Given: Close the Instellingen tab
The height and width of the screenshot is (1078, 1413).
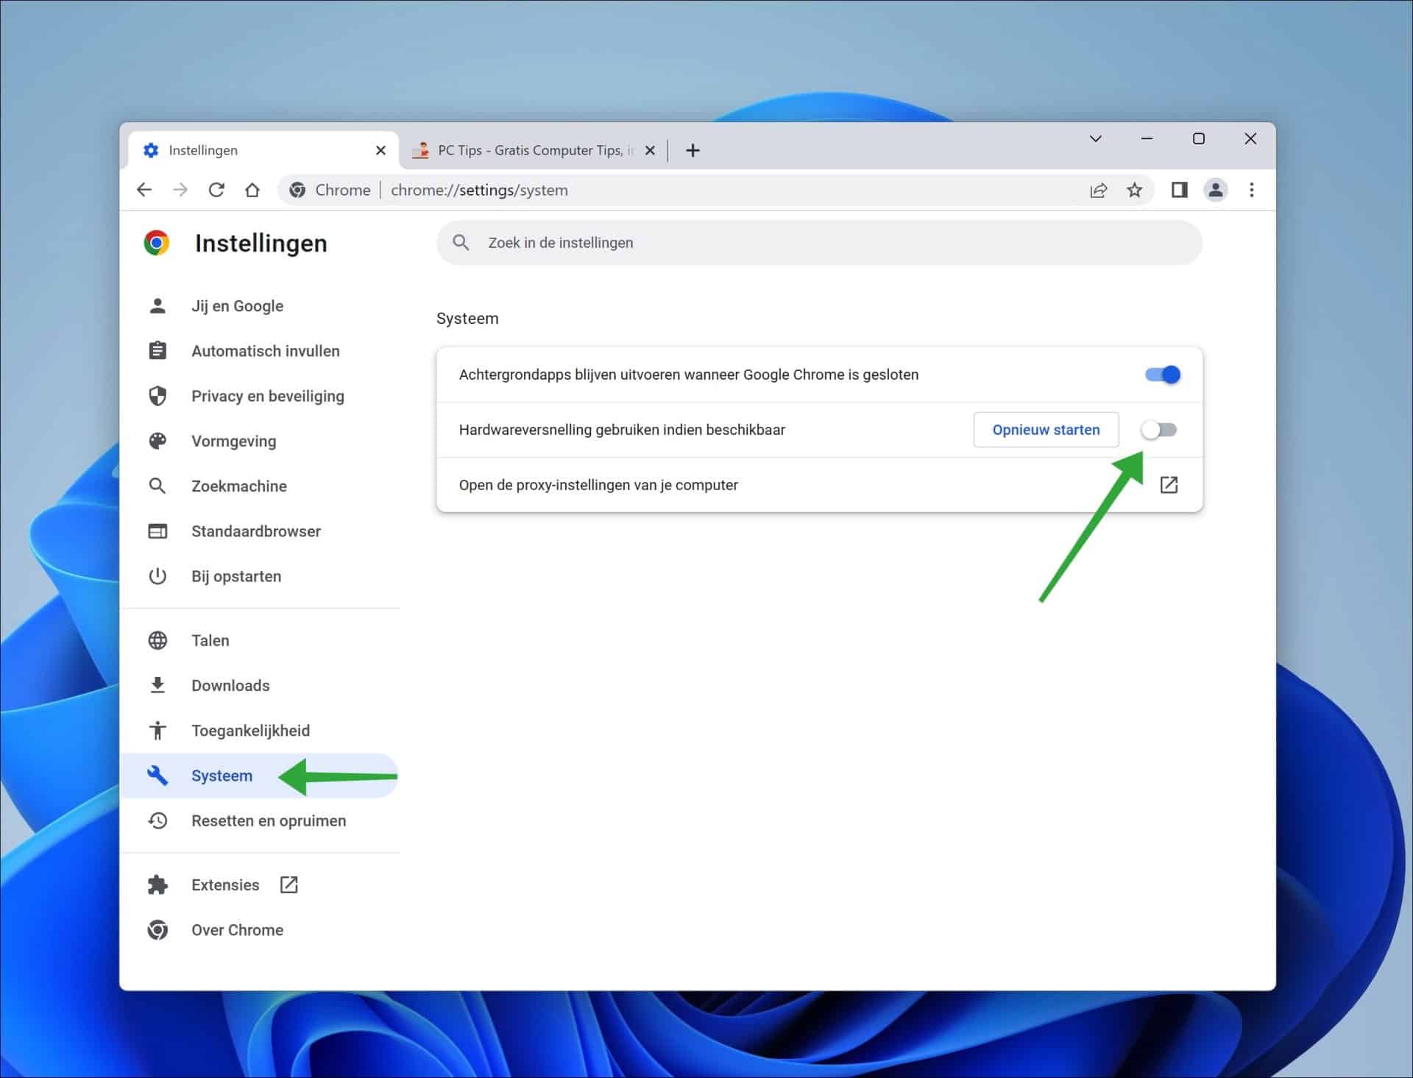Looking at the screenshot, I should [x=380, y=150].
